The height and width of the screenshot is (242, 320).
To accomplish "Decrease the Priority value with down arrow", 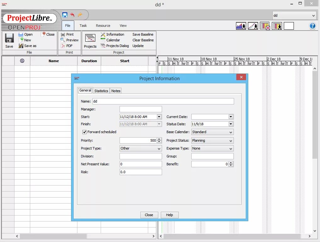I will pyautogui.click(x=159, y=142).
